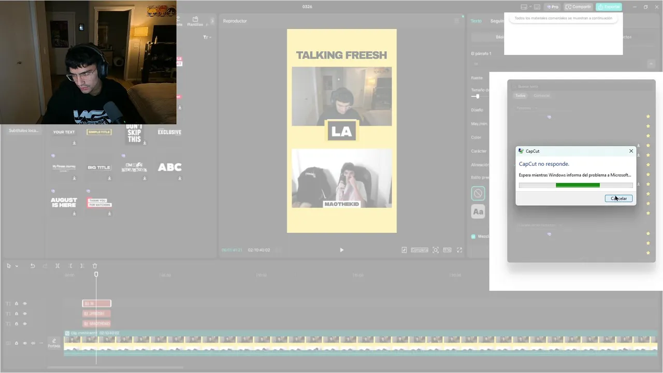Select the YOUR TEXT template thumbnail
This screenshot has width=663, height=373.
[x=64, y=132]
